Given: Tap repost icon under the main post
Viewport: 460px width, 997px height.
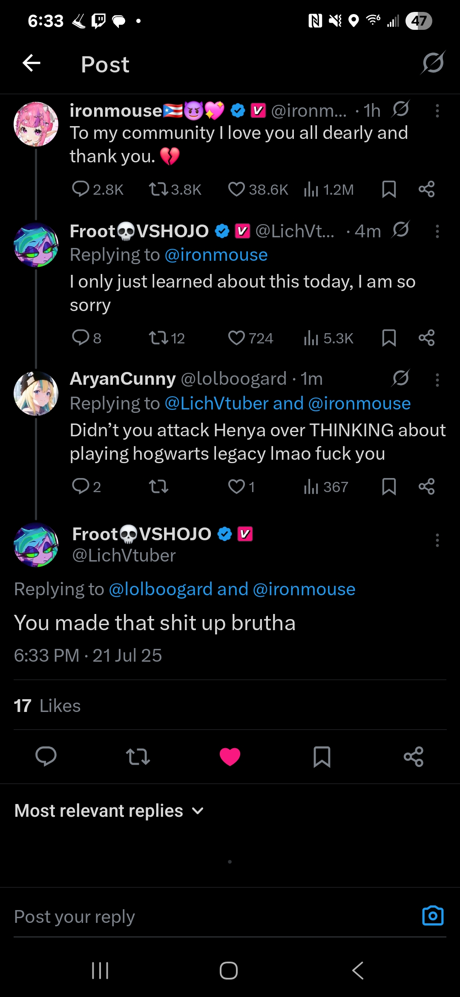Looking at the screenshot, I should tap(138, 757).
